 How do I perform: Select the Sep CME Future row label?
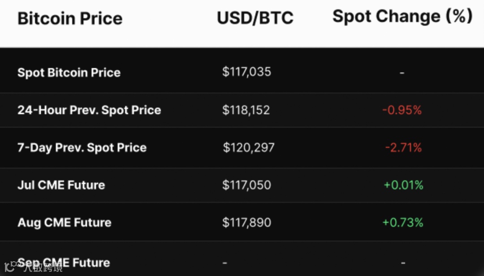(64, 262)
